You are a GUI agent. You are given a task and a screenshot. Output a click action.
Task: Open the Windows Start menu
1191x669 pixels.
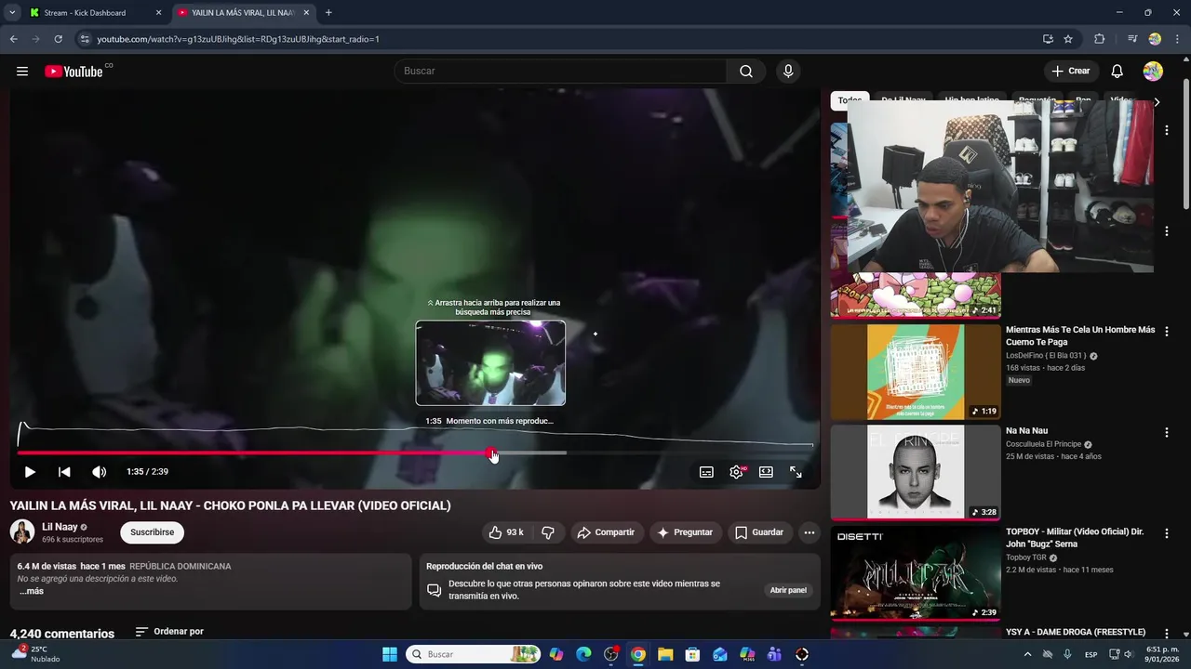[x=390, y=654]
